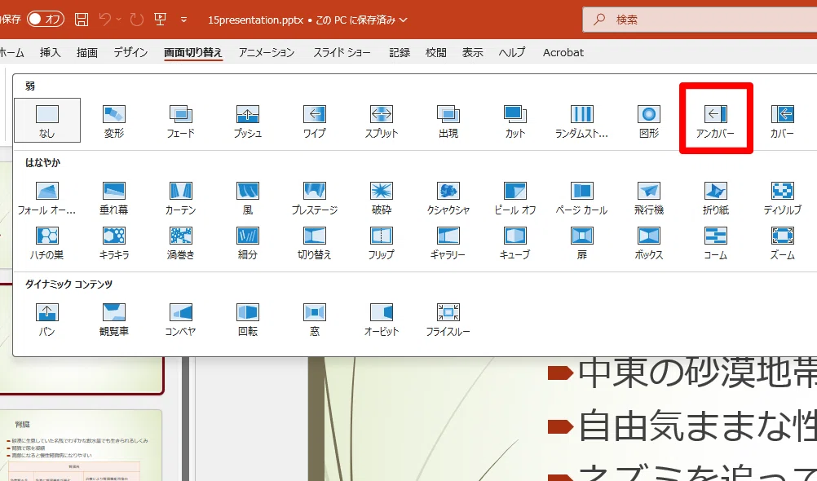
Task: Start slideshow from beginning icon
Action: (161, 20)
